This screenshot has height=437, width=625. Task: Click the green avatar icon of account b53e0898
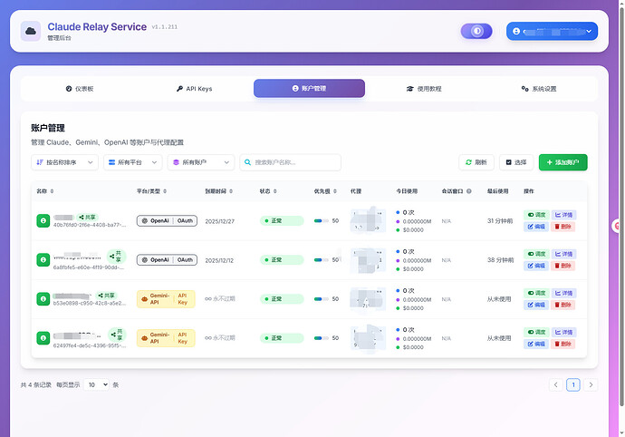coord(43,299)
